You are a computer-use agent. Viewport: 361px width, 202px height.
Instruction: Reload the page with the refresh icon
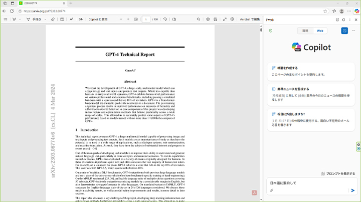[x=12, y=11]
